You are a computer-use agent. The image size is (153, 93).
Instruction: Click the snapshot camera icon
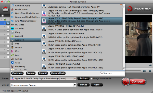click(x=144, y=71)
